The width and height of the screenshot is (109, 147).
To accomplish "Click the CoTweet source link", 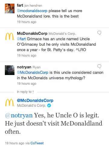I will pos(37,143).
